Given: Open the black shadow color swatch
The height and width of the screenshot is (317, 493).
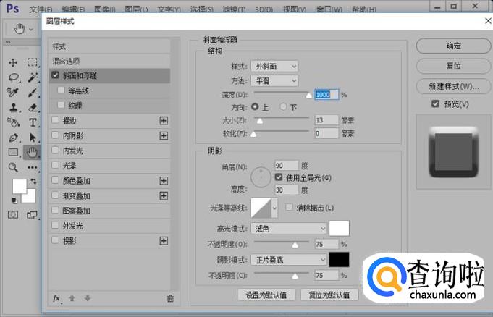Looking at the screenshot, I should 339,259.
